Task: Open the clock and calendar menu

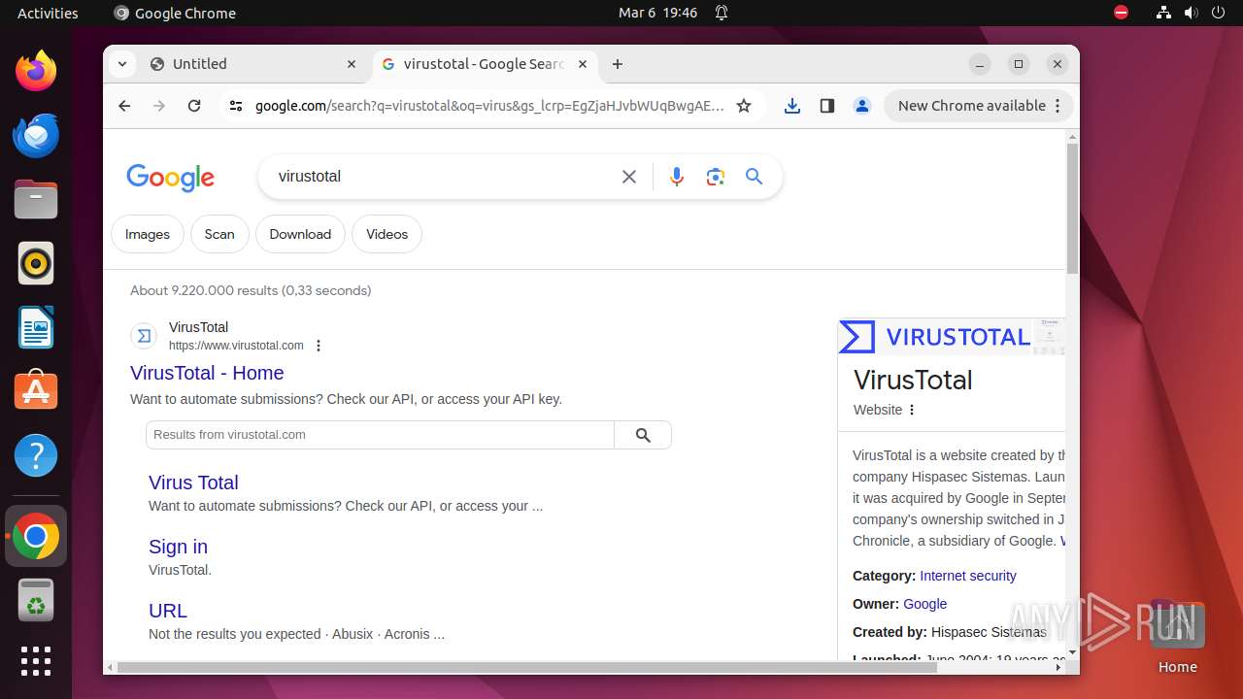Action: [658, 13]
